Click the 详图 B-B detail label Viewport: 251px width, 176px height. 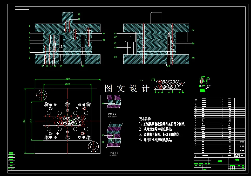tap(114, 153)
